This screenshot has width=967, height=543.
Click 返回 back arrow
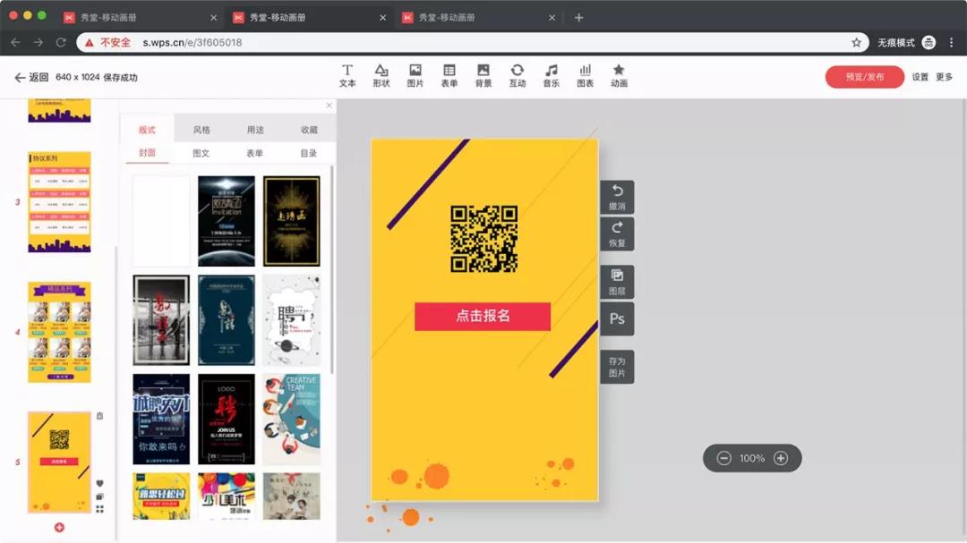pos(30,77)
